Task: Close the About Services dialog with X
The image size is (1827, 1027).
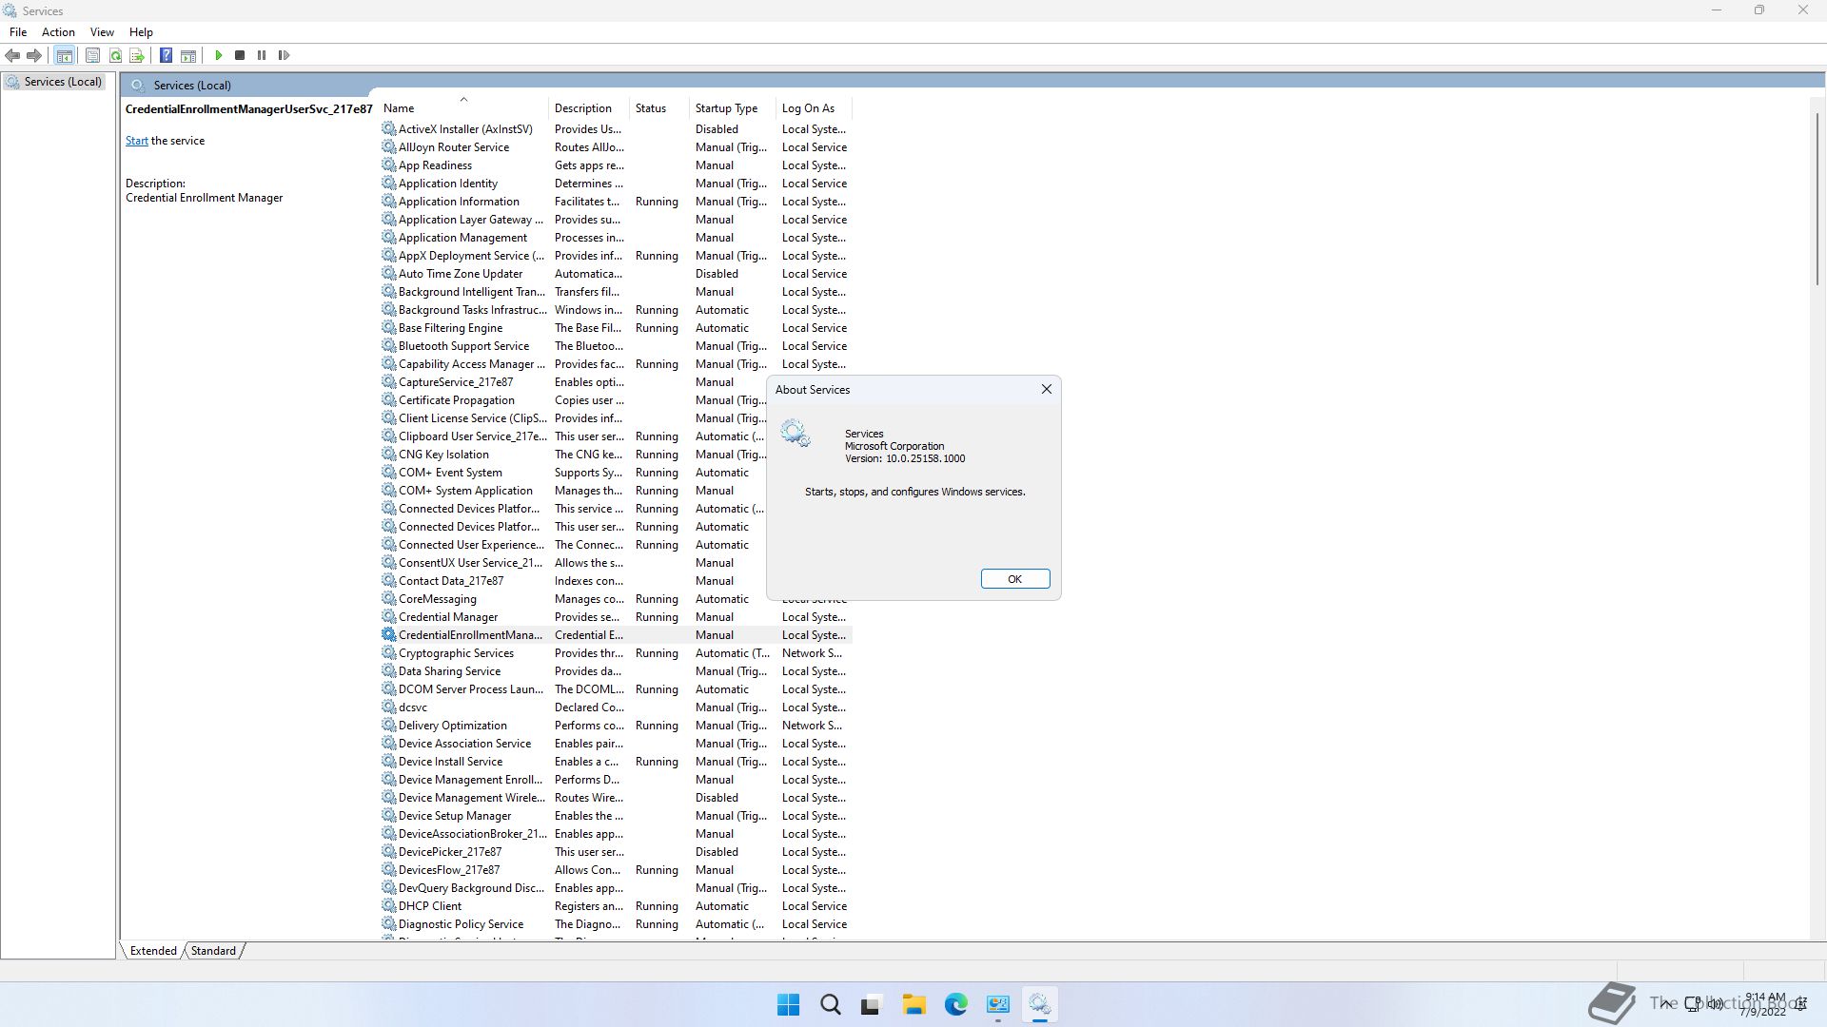Action: pos(1047,389)
